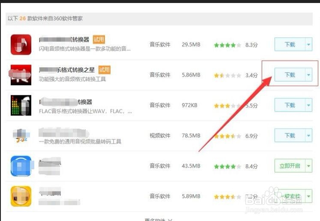The height and width of the screenshot is (221, 320).
Task: Click the 试用 badge beside 格式转换之星
Action: [x=105, y=70]
